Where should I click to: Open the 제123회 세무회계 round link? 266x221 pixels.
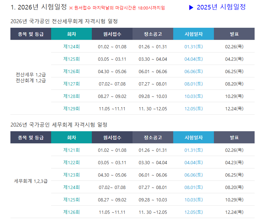point(71,175)
